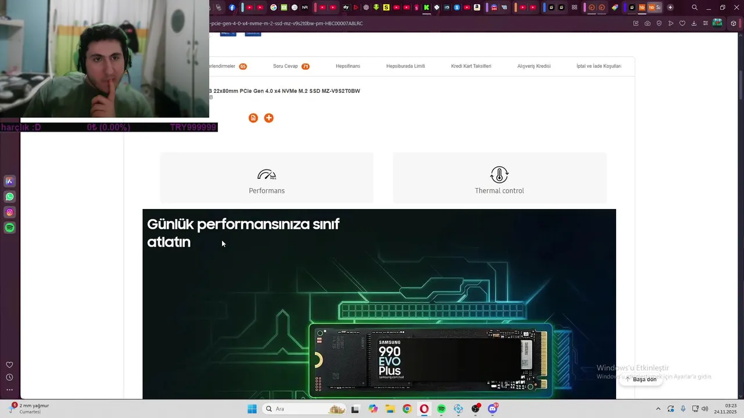Click the profile avatar picture in toolbar
This screenshot has height=418, width=744.
(x=718, y=23)
